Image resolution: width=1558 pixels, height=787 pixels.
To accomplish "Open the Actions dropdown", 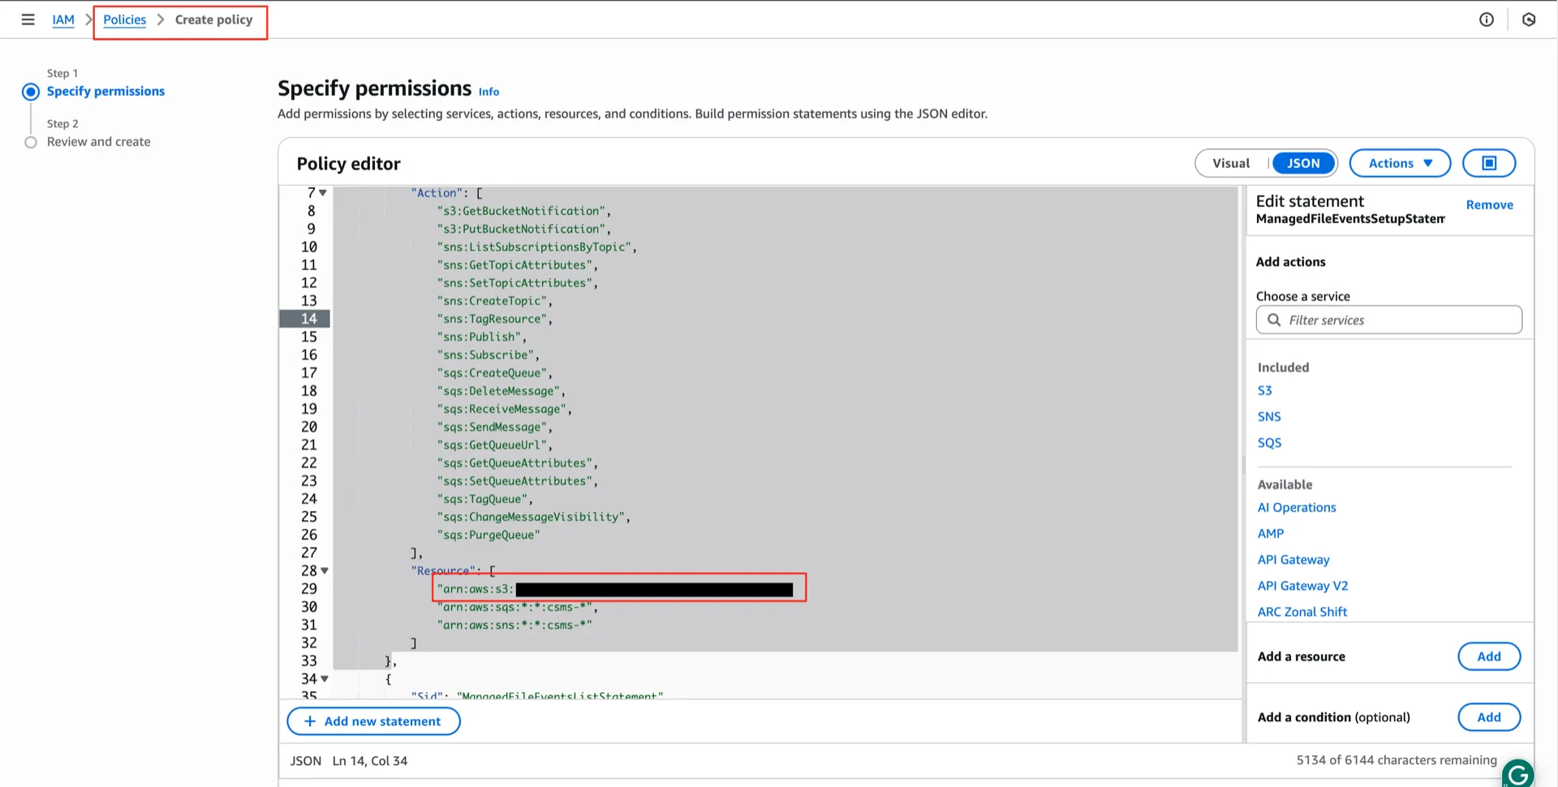I will click(1400, 163).
